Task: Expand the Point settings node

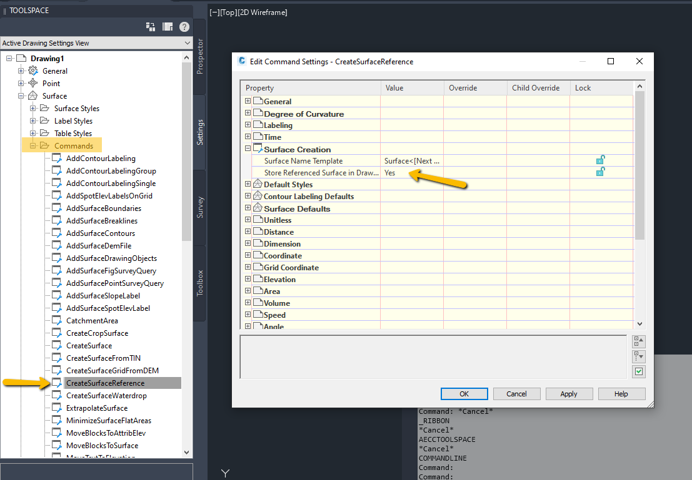Action: click(x=21, y=83)
